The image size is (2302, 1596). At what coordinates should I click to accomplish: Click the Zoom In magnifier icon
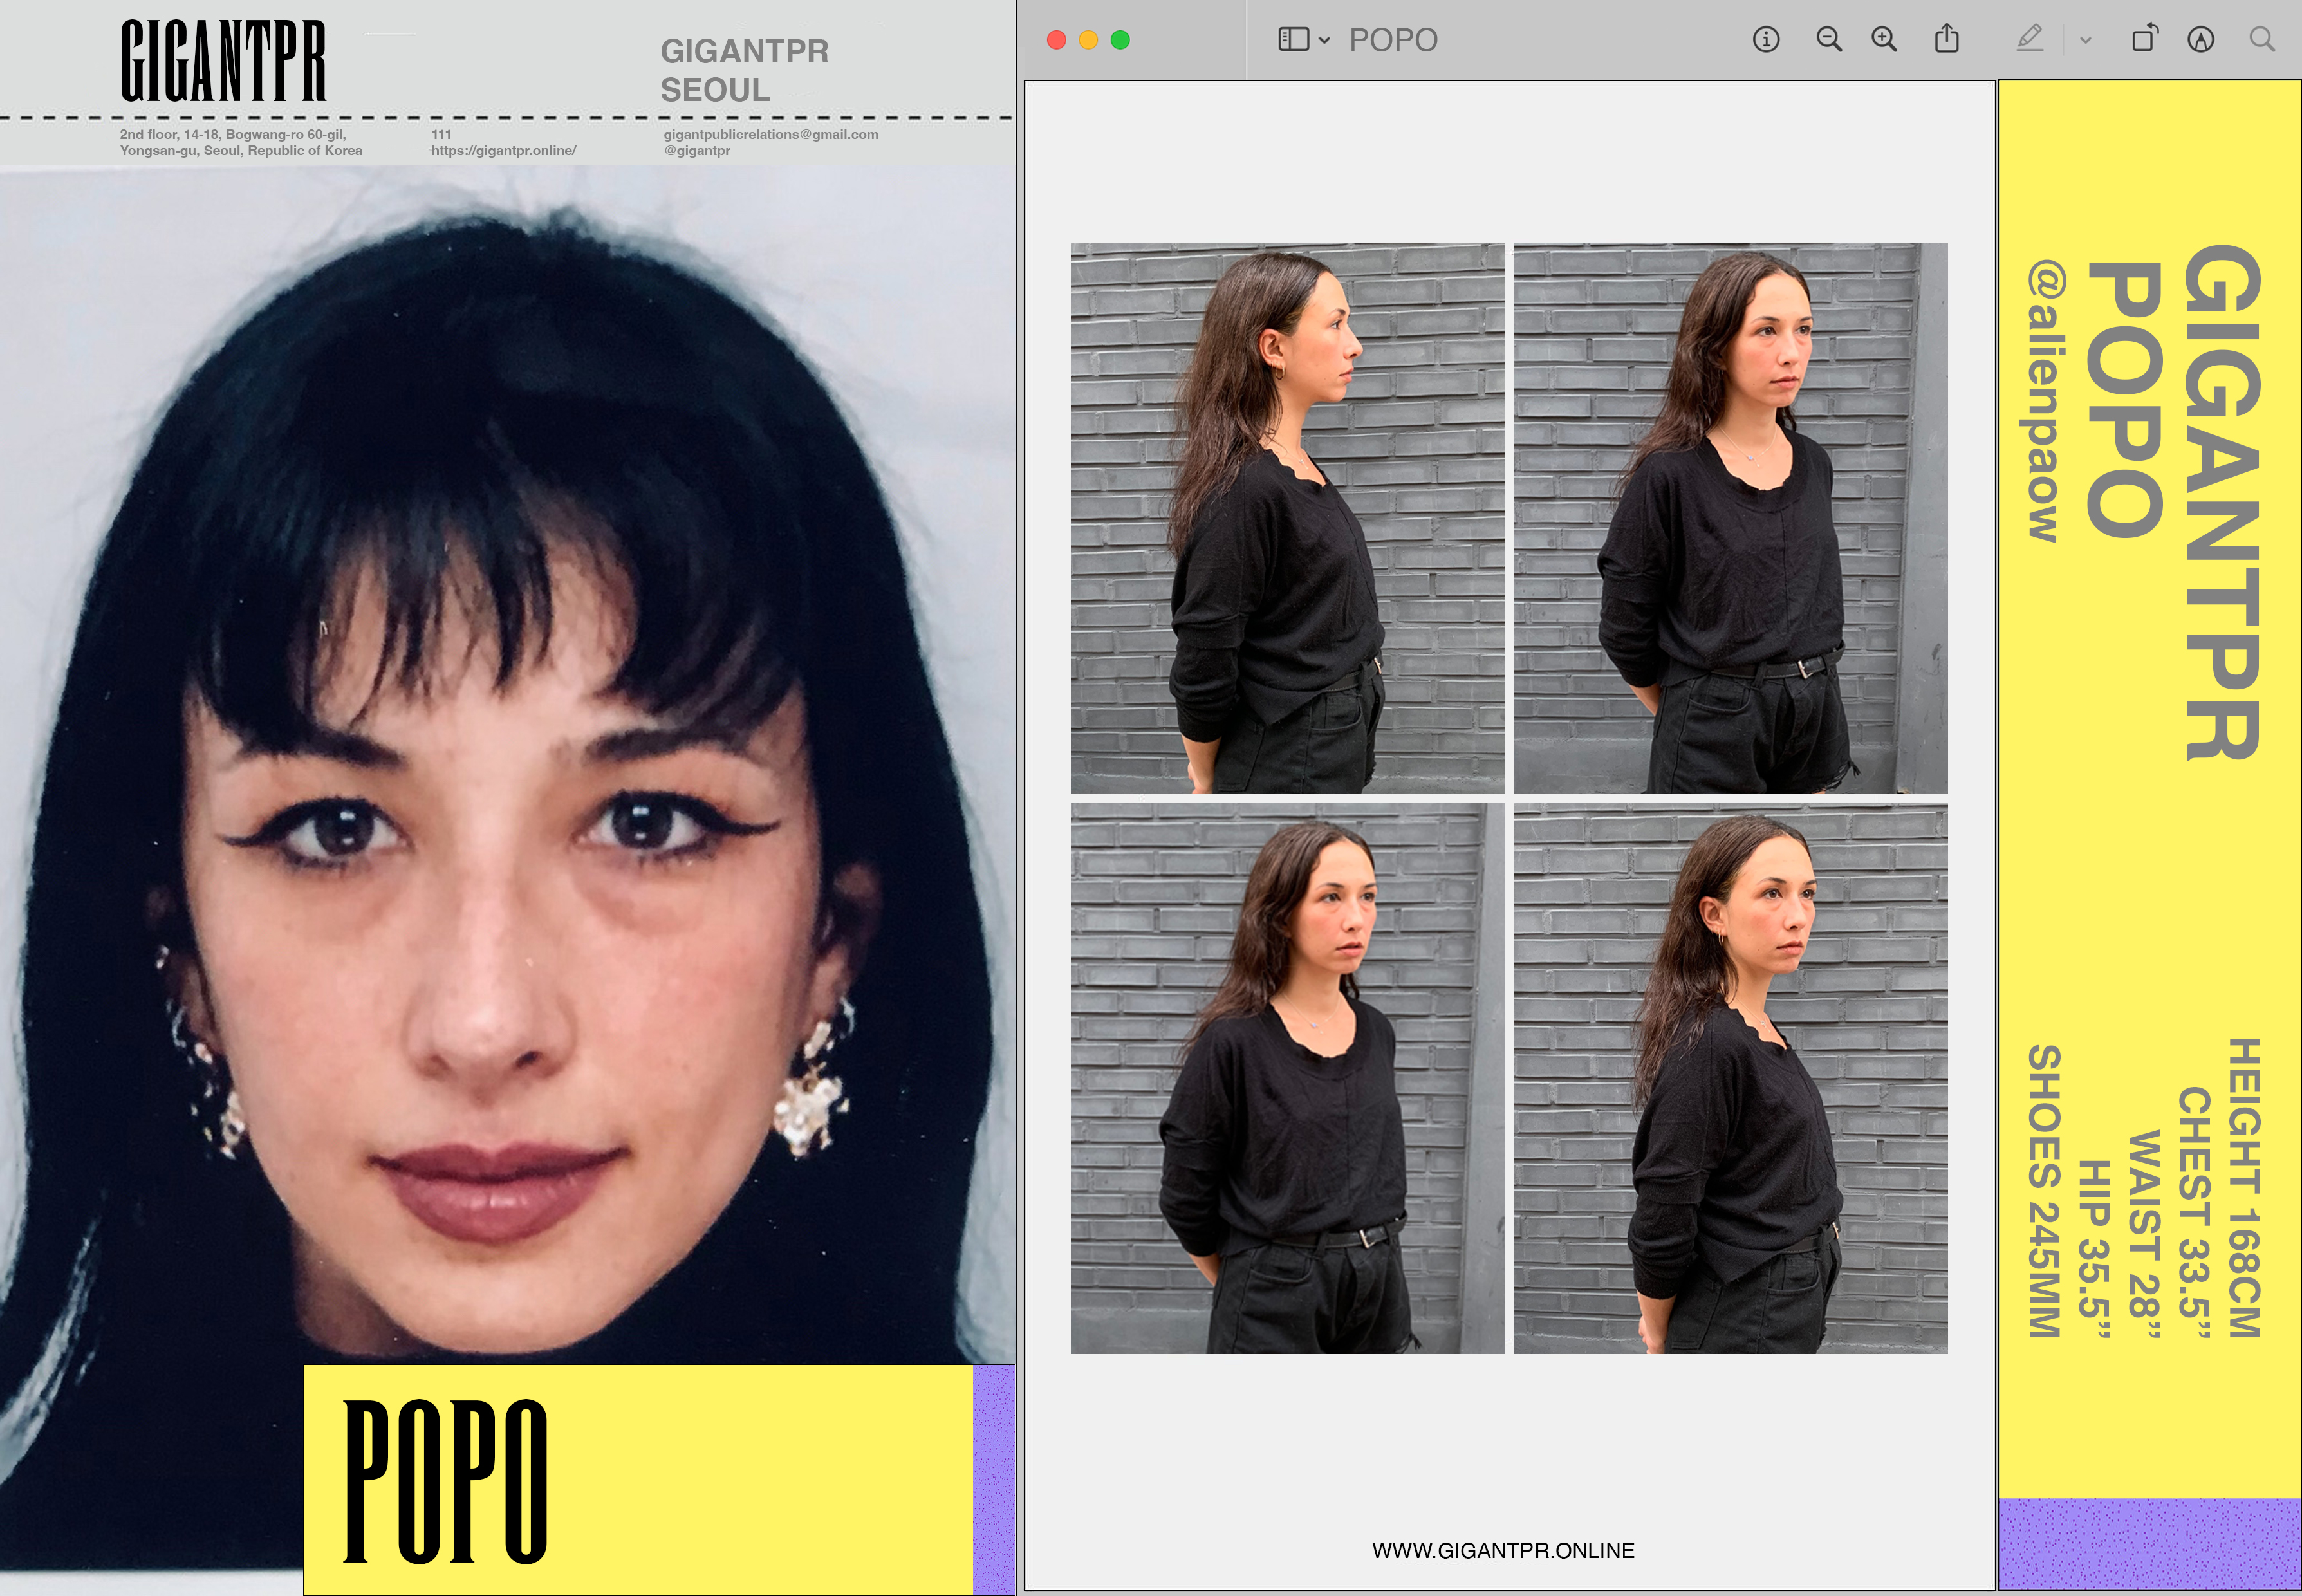[x=1884, y=40]
